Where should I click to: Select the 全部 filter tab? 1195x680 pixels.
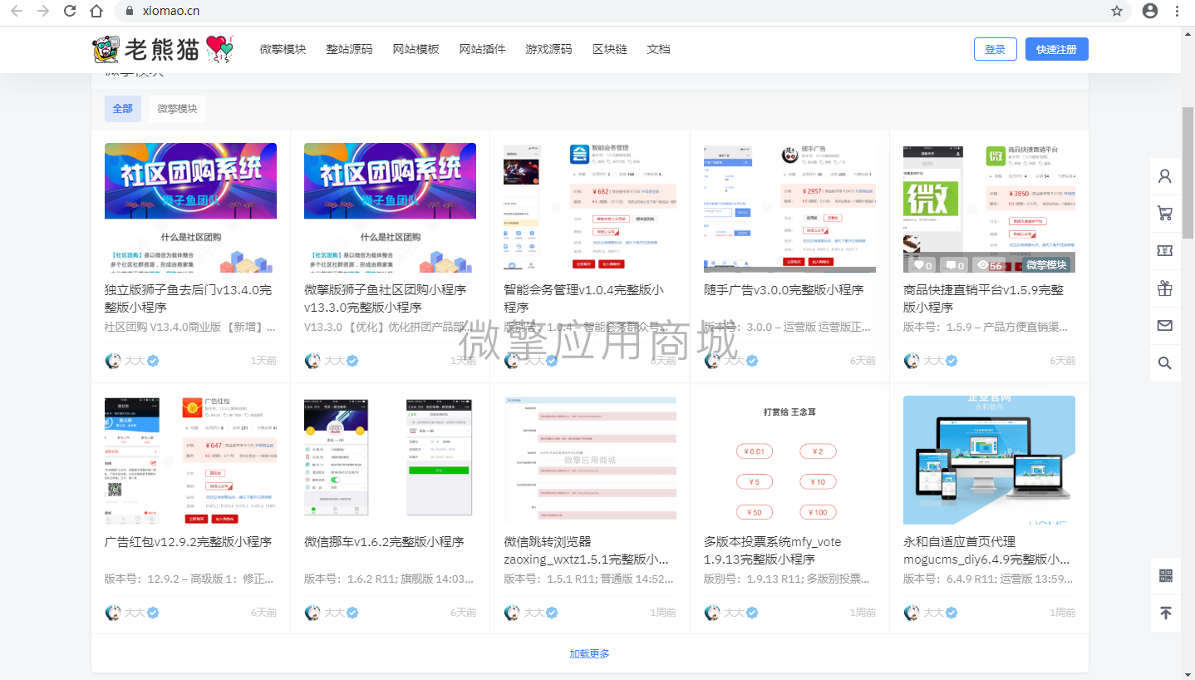pos(123,109)
